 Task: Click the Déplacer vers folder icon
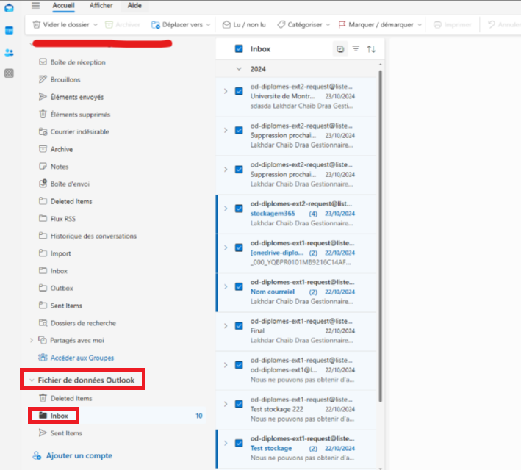[156, 24]
